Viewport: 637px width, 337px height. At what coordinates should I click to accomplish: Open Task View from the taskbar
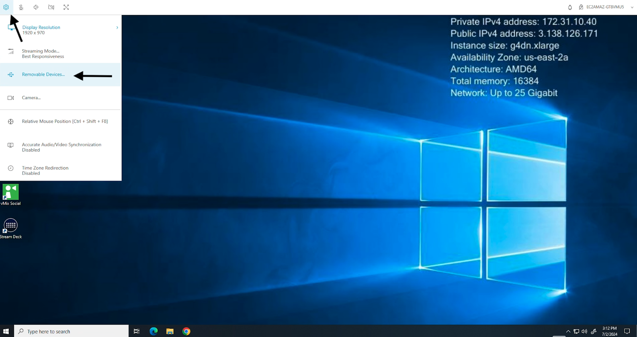click(137, 331)
